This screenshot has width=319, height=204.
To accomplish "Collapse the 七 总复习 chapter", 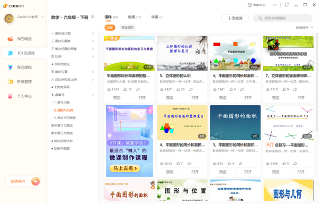I will pos(72,95).
